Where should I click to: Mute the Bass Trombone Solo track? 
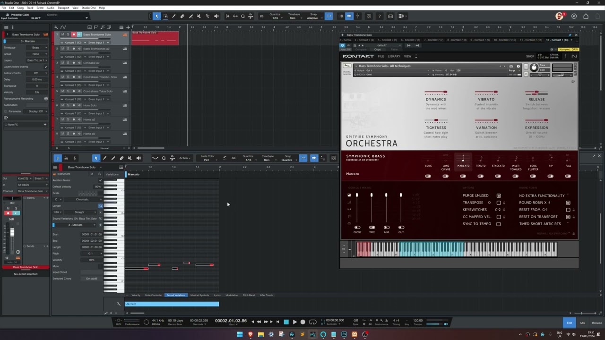point(62,34)
